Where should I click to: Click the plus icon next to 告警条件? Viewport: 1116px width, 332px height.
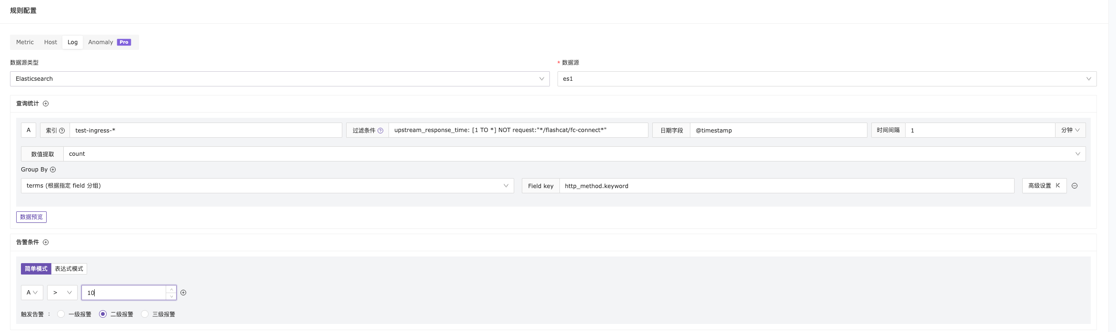[46, 242]
